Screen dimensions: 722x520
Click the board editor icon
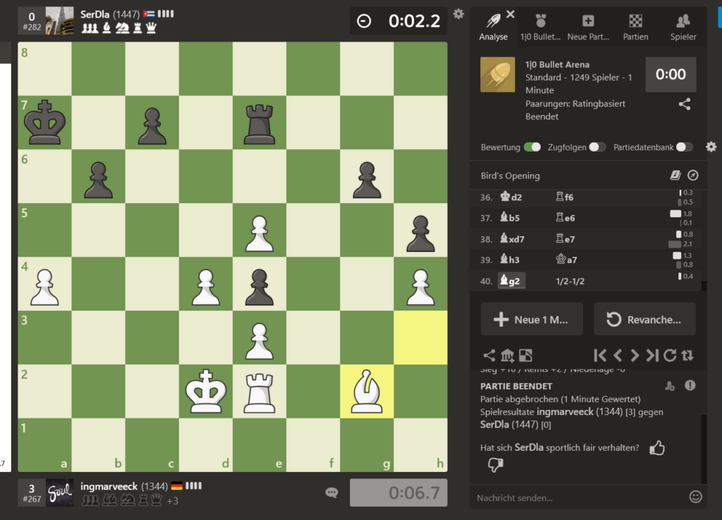click(x=525, y=356)
